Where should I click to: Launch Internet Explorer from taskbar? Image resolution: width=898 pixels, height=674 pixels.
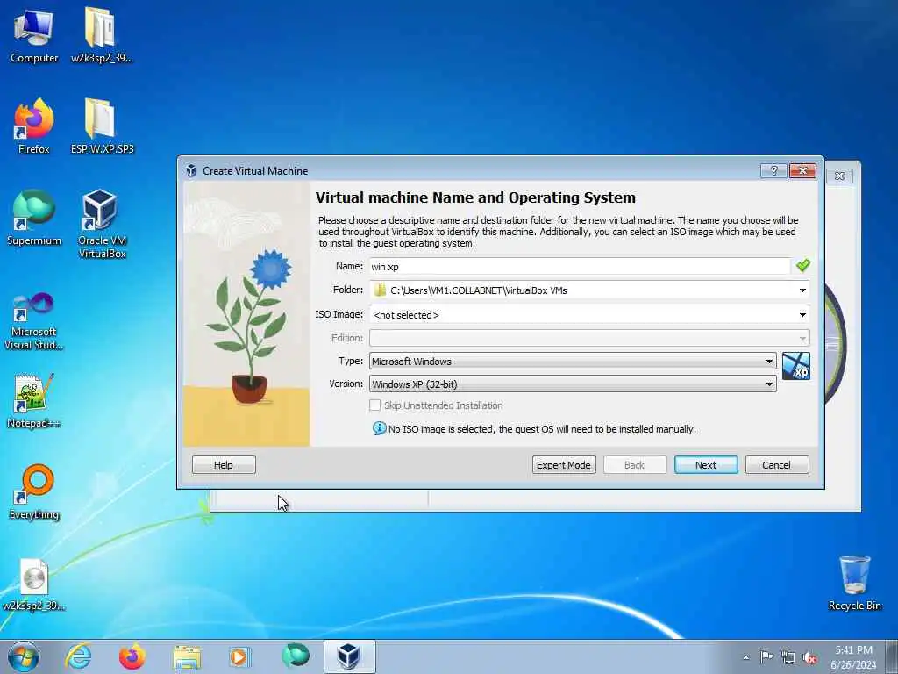pyautogui.click(x=78, y=656)
